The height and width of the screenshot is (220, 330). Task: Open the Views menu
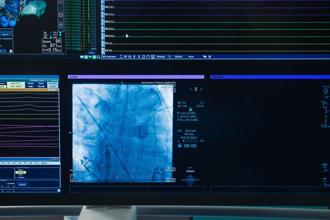(x=31, y=83)
